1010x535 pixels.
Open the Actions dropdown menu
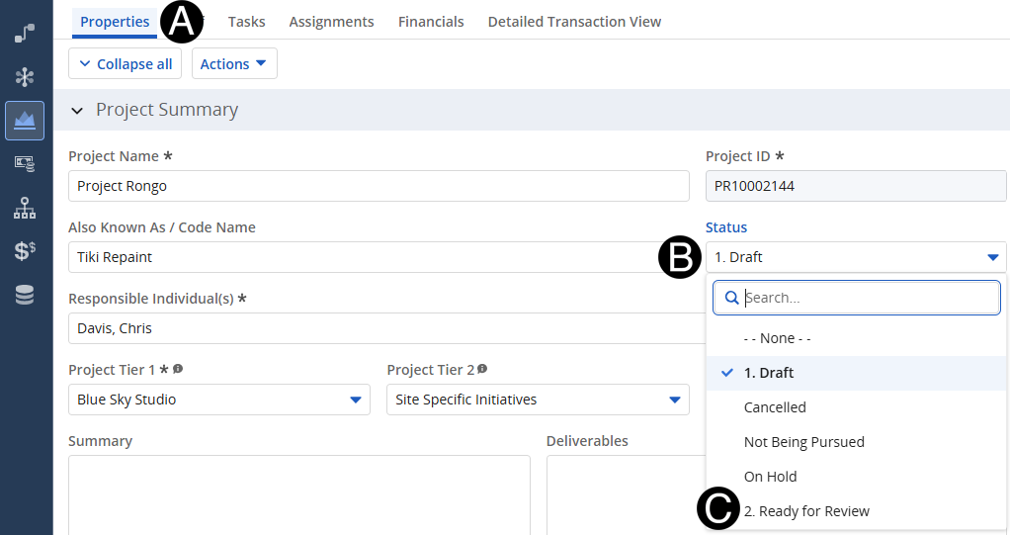pos(234,64)
